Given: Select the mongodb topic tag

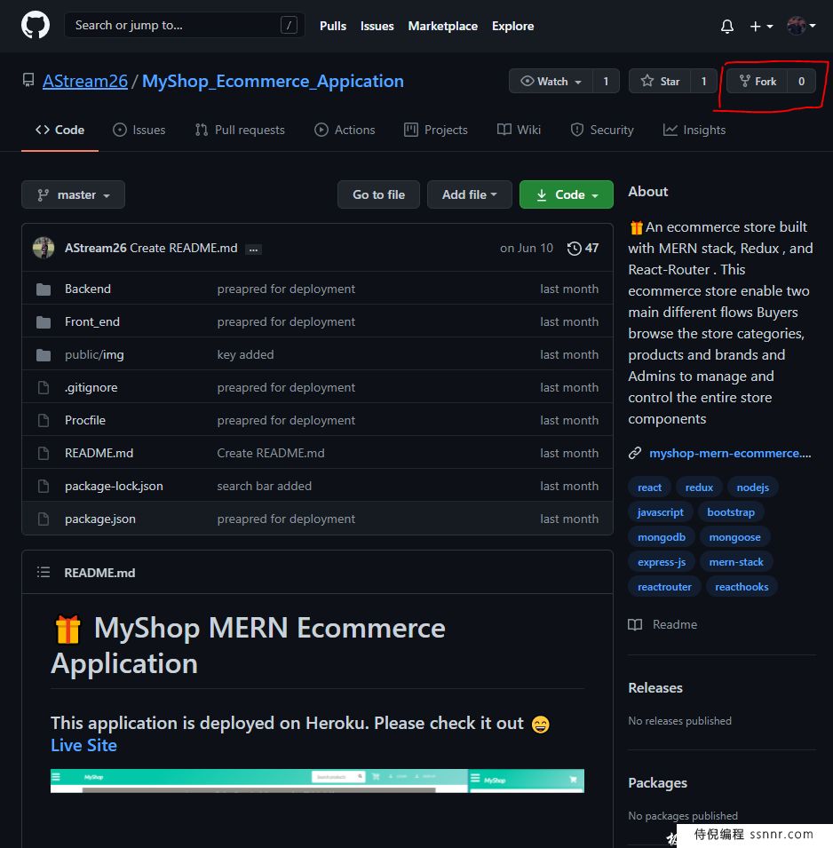Looking at the screenshot, I should (x=662, y=537).
